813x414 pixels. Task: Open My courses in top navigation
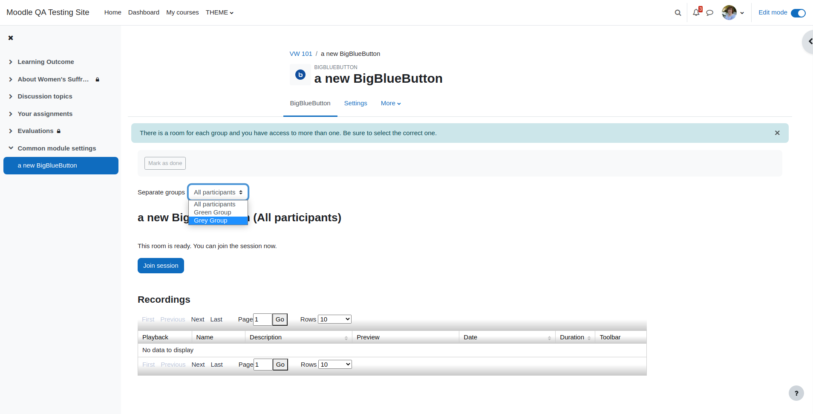click(182, 12)
